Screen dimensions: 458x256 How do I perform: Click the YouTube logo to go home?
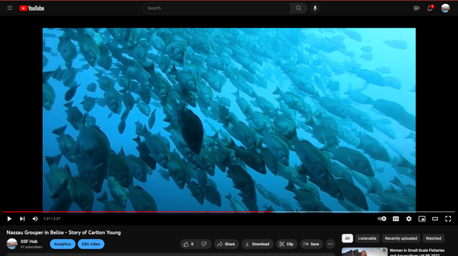32,8
